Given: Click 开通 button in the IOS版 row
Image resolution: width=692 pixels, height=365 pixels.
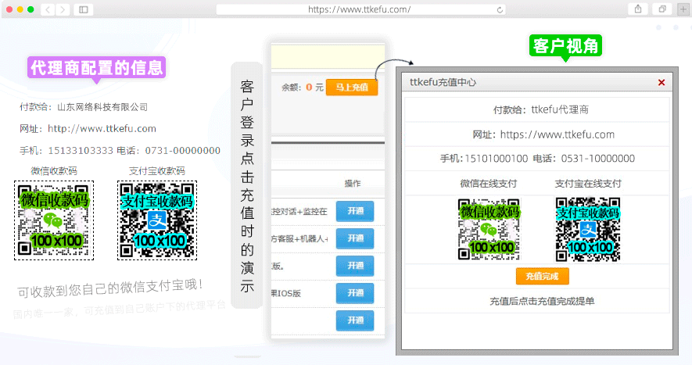Looking at the screenshot, I should (355, 293).
